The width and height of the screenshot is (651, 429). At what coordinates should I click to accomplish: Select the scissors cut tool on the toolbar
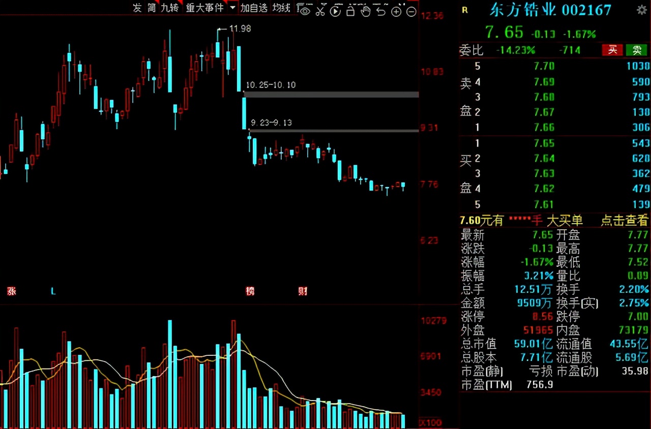320,11
